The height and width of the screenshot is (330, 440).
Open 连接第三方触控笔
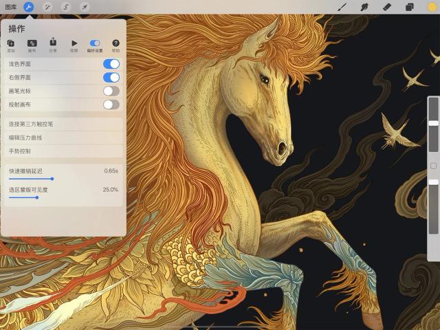tap(64, 124)
